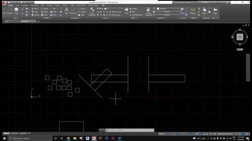
Task: Open the Parametric ribbon tab
Action: tap(34, 5)
